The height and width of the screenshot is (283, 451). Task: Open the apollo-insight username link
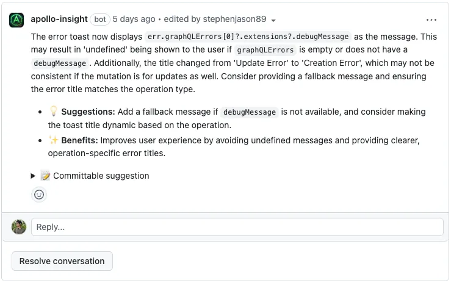[59, 20]
